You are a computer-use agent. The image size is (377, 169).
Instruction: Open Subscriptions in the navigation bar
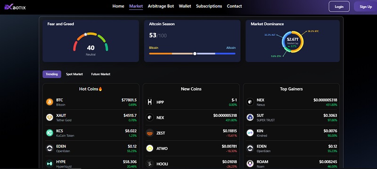209,6
